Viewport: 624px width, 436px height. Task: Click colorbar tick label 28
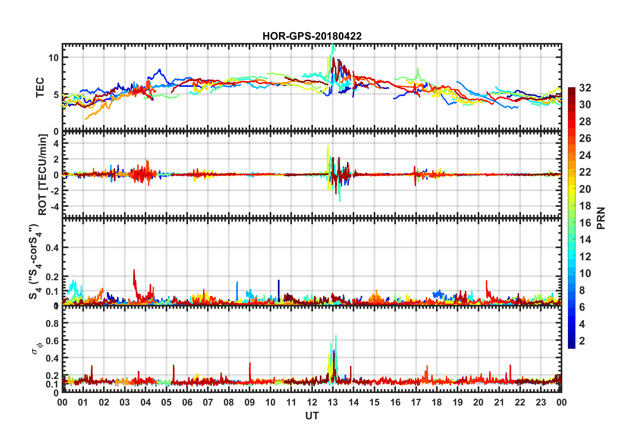585,122
